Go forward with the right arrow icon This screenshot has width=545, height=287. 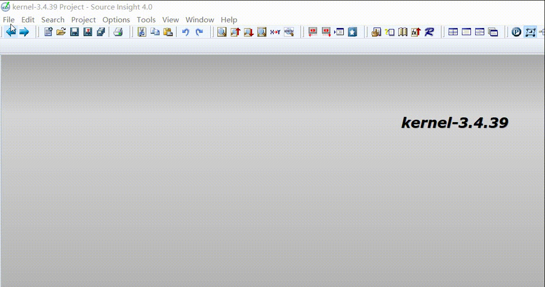pos(24,32)
